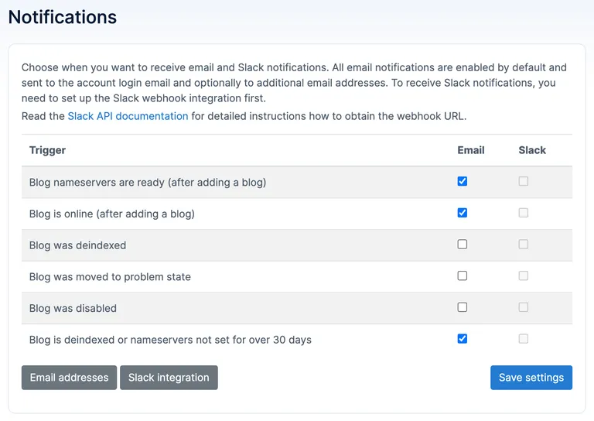Viewport: 594px width, 421px height.
Task: Select the 'Blog was deindexed' row text
Action: [x=77, y=245]
